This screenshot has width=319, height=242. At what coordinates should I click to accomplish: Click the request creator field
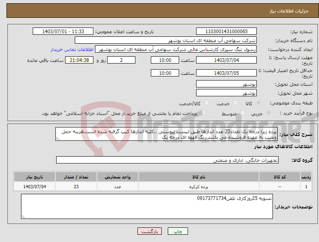[176, 49]
